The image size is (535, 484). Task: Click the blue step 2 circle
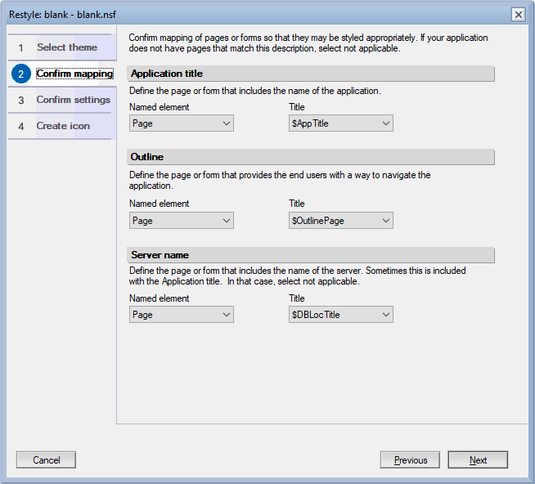(x=20, y=74)
